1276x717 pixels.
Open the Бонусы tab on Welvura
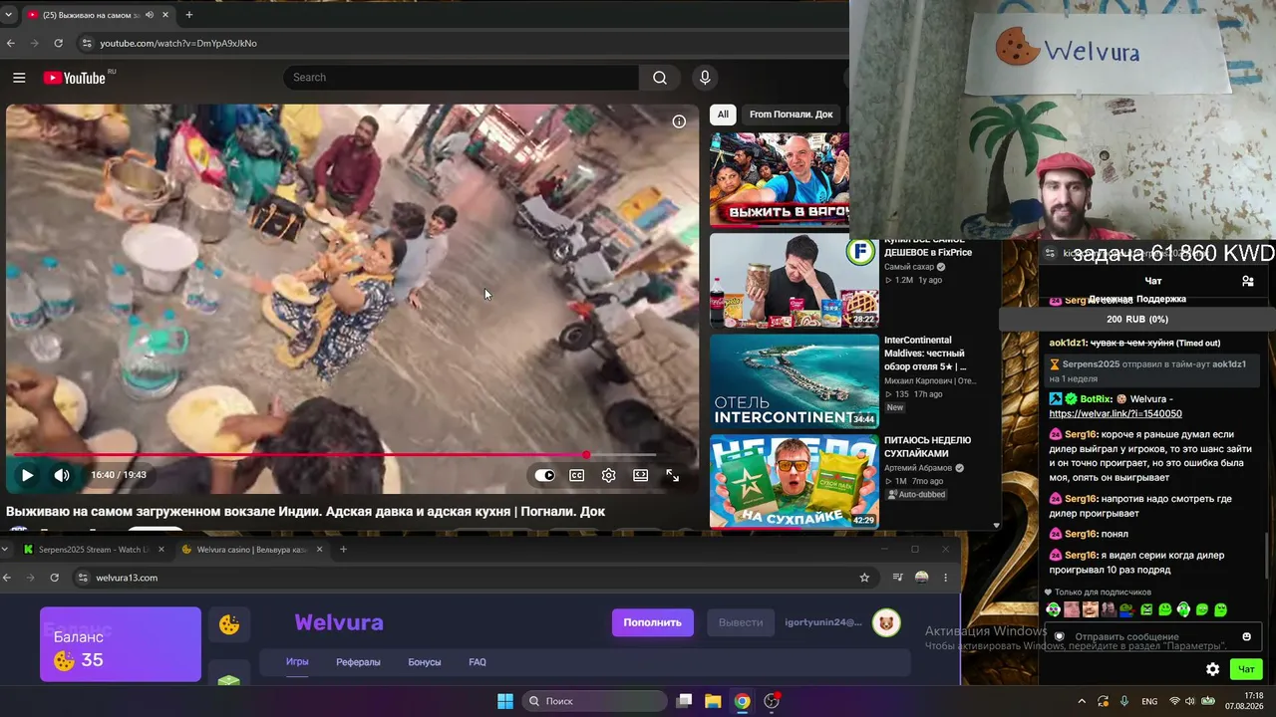(x=425, y=662)
